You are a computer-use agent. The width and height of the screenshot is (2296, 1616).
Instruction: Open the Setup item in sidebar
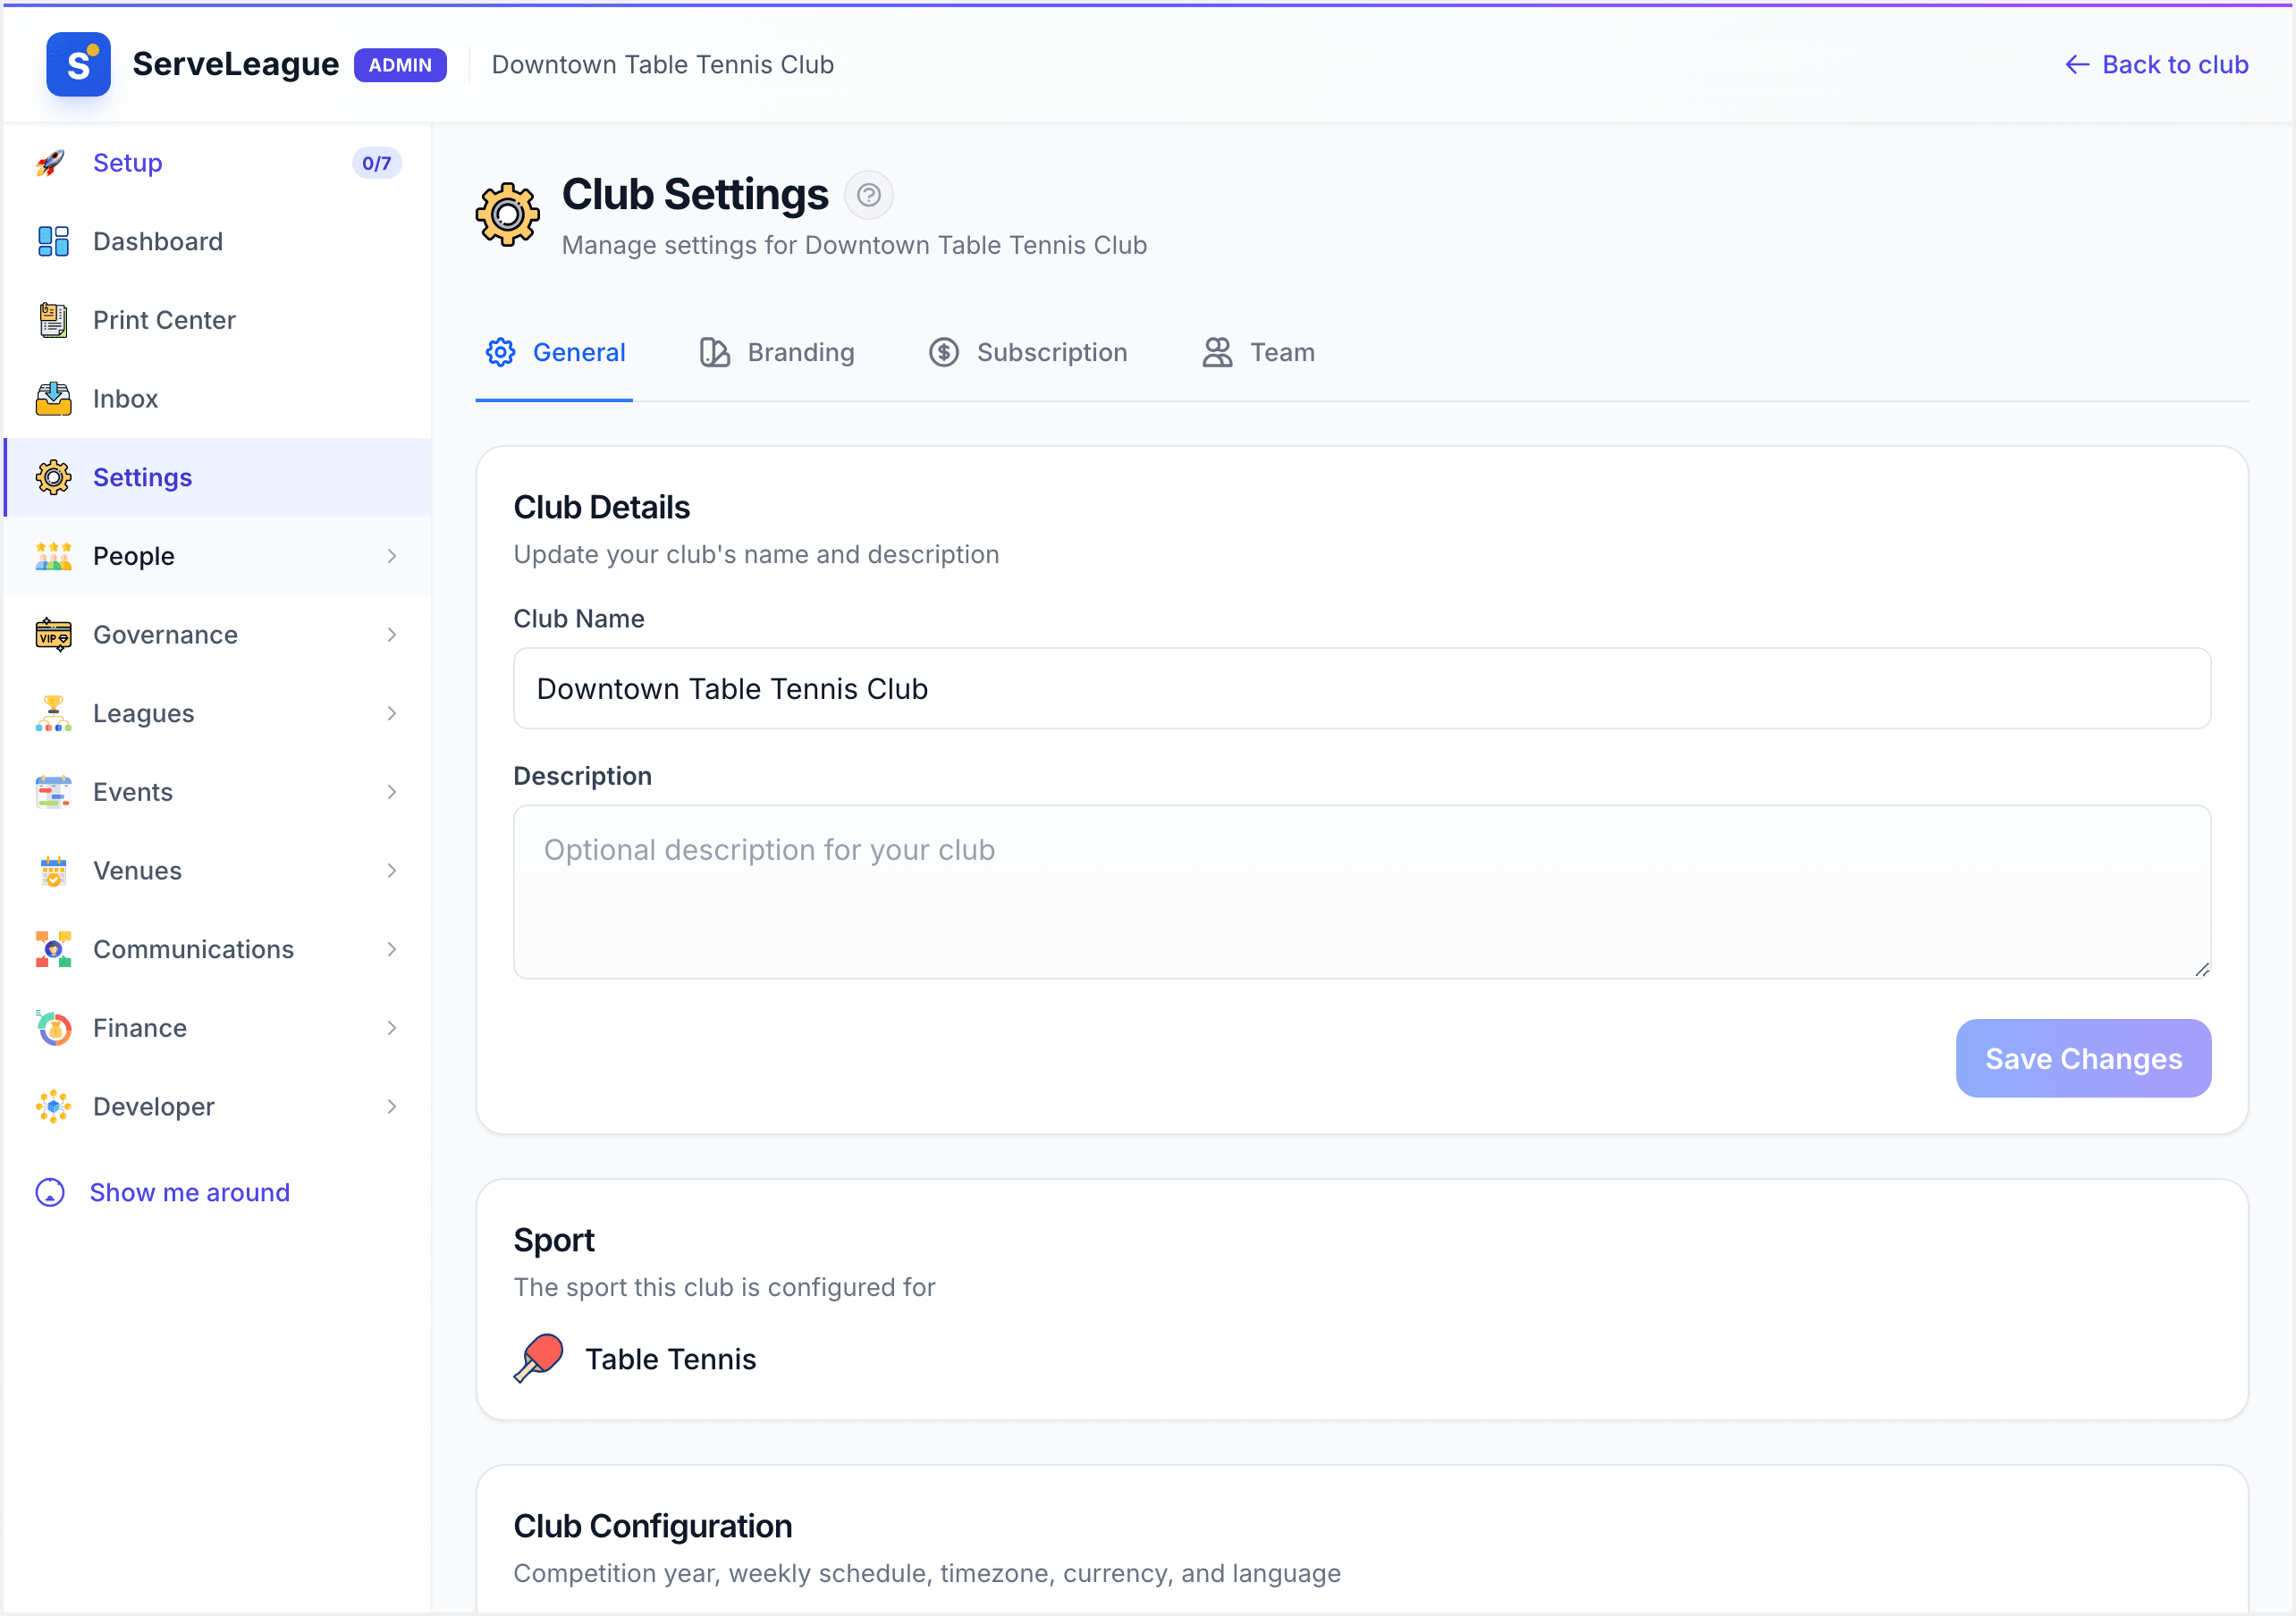218,163
